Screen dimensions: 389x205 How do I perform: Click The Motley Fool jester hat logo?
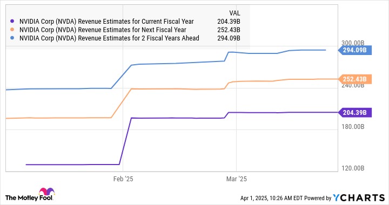pos(46,192)
